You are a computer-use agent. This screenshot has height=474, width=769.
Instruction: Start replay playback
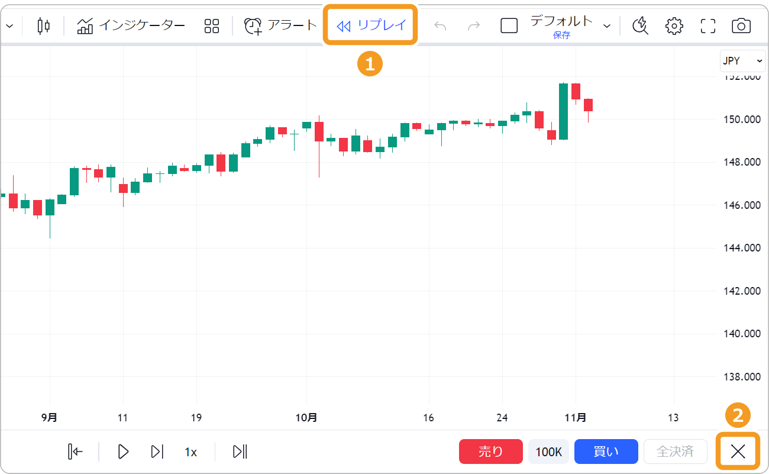pyautogui.click(x=123, y=452)
